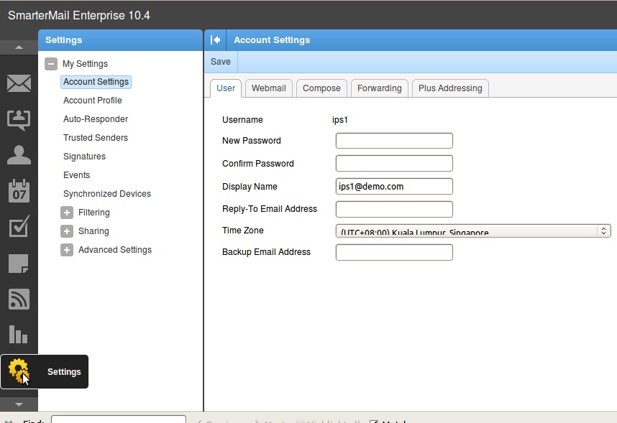
Task: Click the Find text box
Action: click(x=119, y=419)
